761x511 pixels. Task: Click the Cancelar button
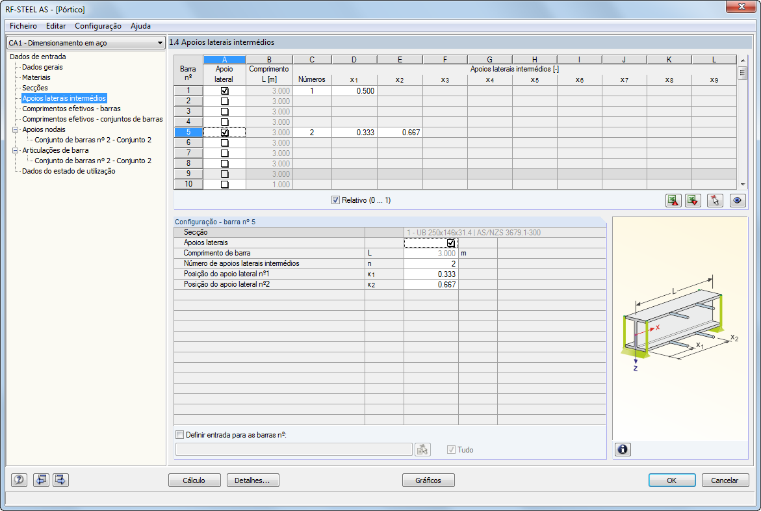pos(725,480)
